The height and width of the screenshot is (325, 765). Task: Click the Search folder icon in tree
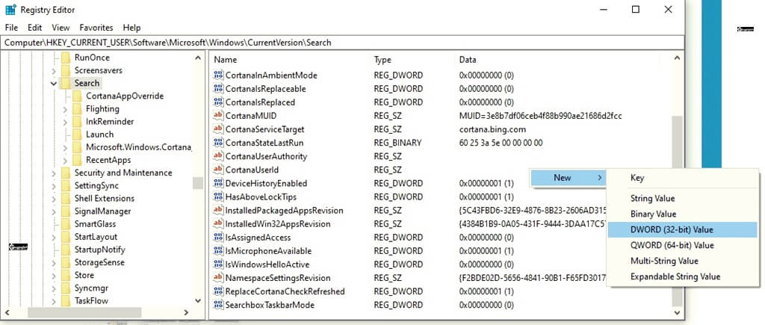point(66,83)
